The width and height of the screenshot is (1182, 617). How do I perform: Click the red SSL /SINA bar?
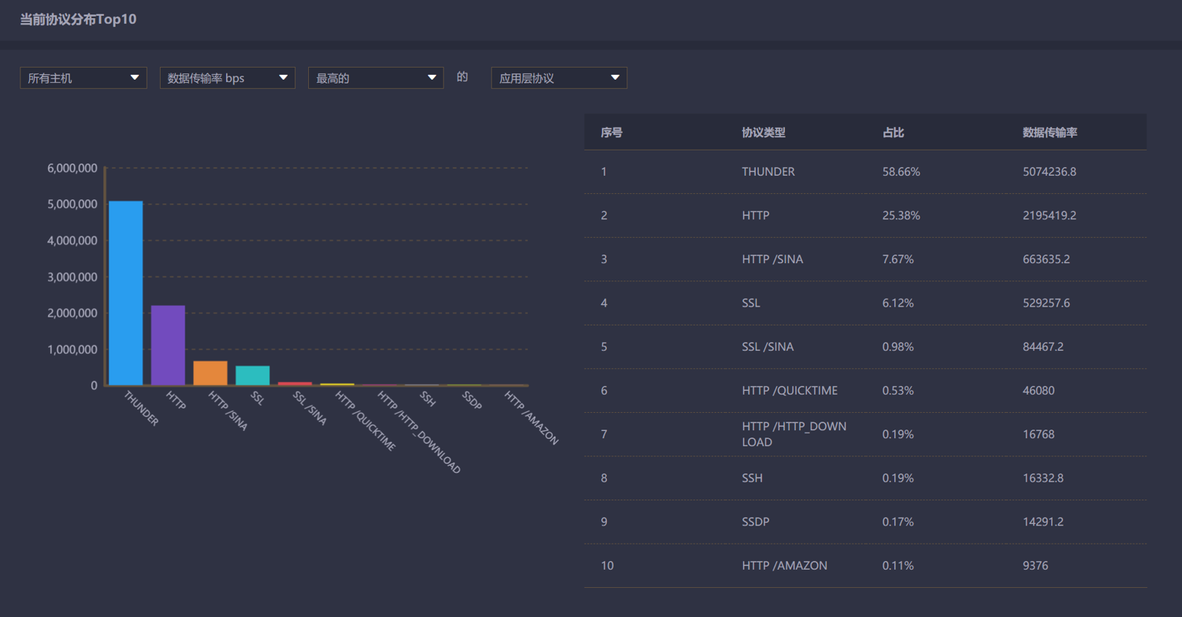pos(295,384)
